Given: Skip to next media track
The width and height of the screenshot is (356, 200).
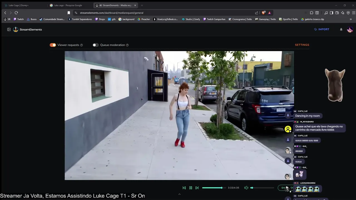Looking at the screenshot, I should (x=197, y=188).
